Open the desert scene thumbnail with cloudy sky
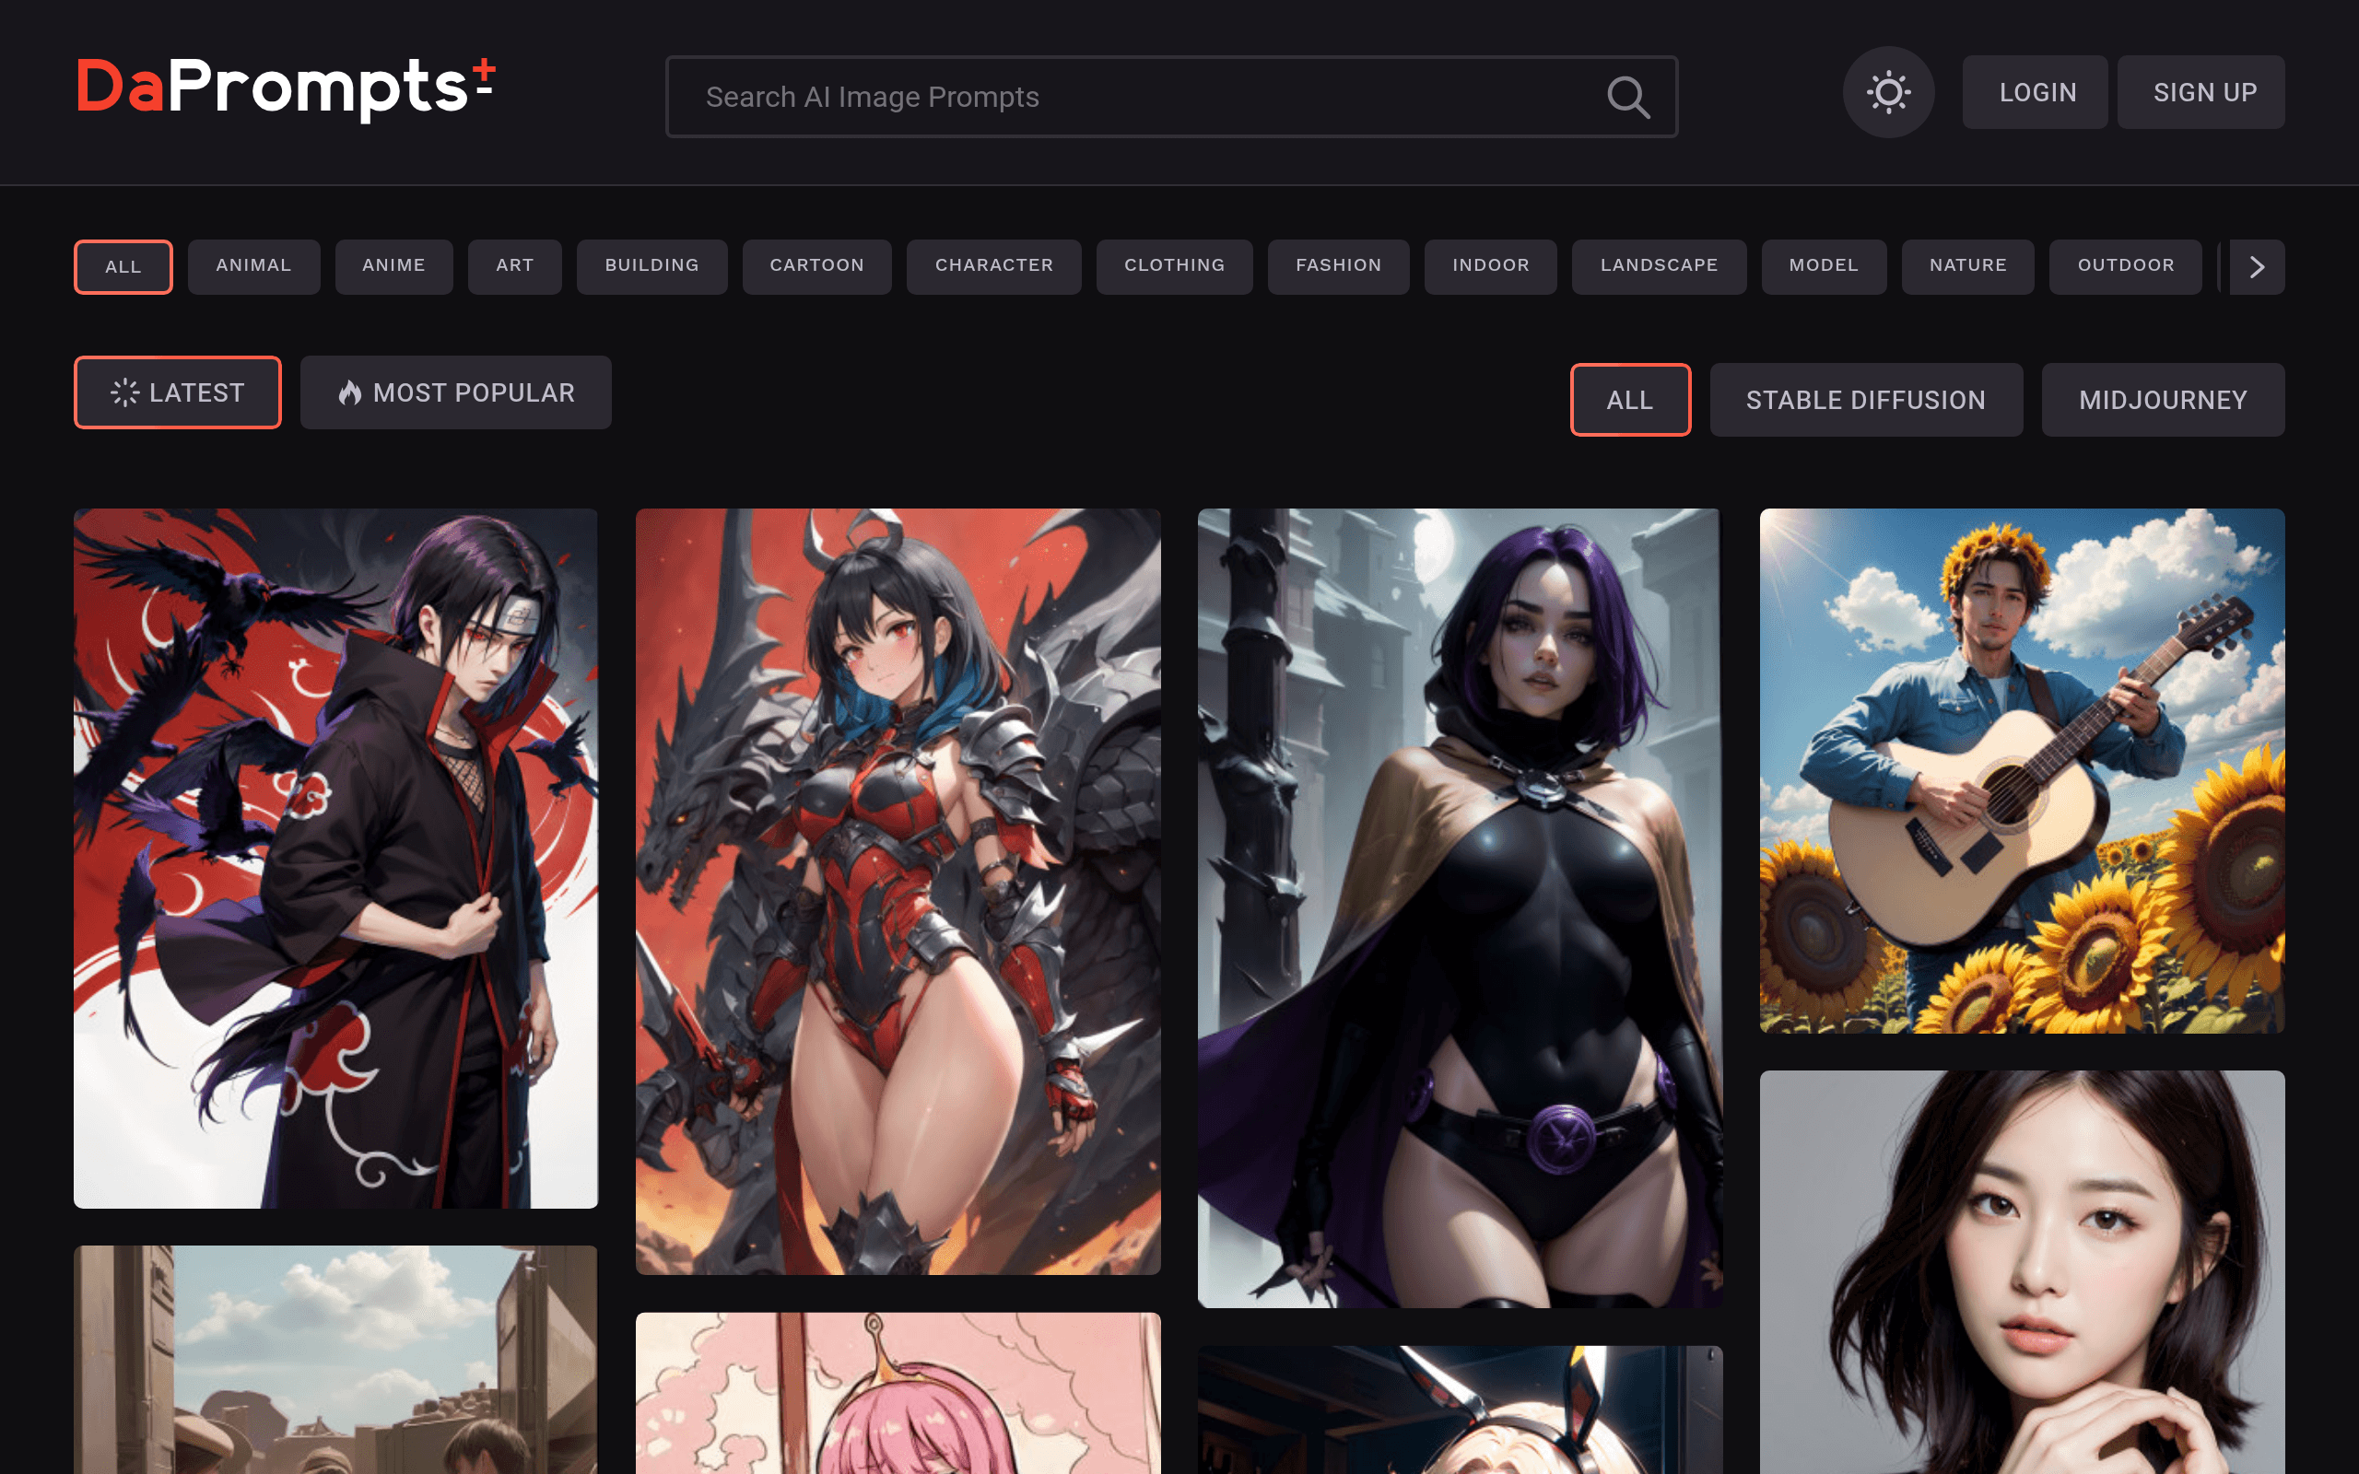Image resolution: width=2359 pixels, height=1474 pixels. click(x=336, y=1360)
